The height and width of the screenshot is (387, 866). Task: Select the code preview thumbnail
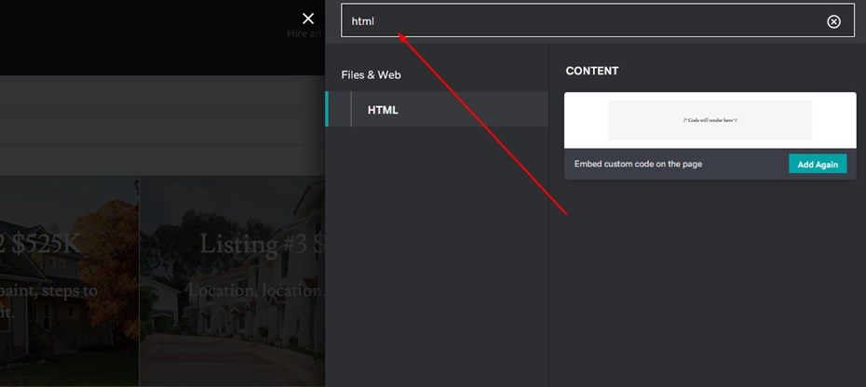pyautogui.click(x=710, y=120)
